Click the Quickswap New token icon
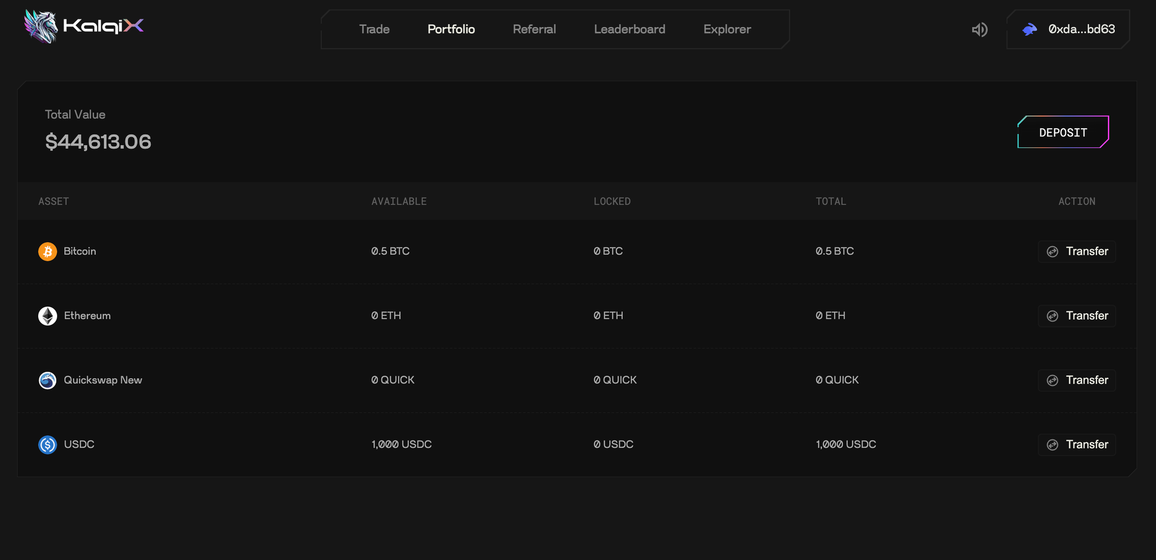Viewport: 1156px width, 560px height. point(47,380)
